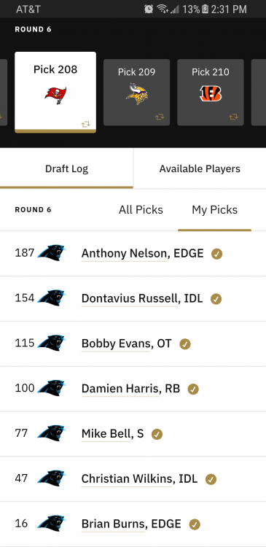Open Damien Harris, RB player link
The height and width of the screenshot is (547, 266).
click(x=130, y=389)
